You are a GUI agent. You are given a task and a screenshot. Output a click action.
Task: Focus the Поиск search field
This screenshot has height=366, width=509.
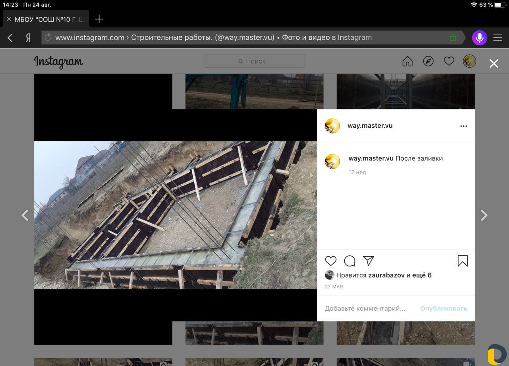254,61
